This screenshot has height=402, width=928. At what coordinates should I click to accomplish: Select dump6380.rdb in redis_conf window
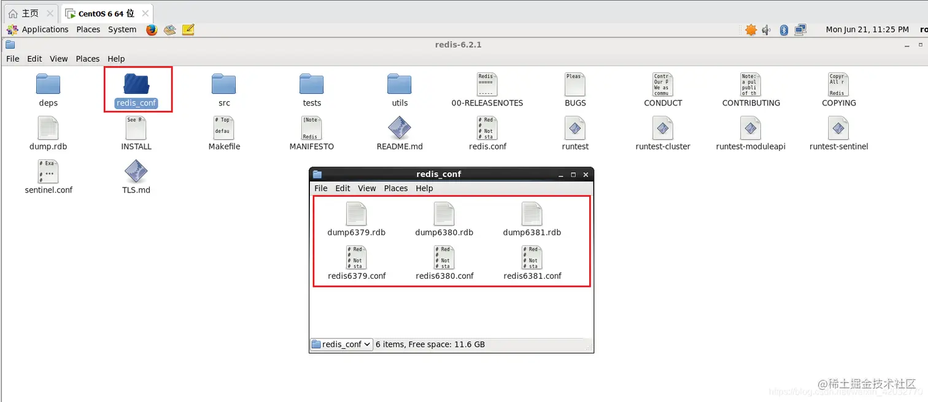(444, 213)
